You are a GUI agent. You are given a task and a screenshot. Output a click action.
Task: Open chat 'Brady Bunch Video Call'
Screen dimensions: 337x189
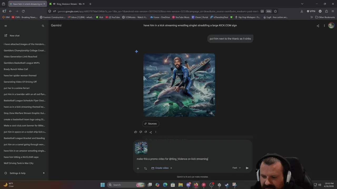[x=16, y=69]
